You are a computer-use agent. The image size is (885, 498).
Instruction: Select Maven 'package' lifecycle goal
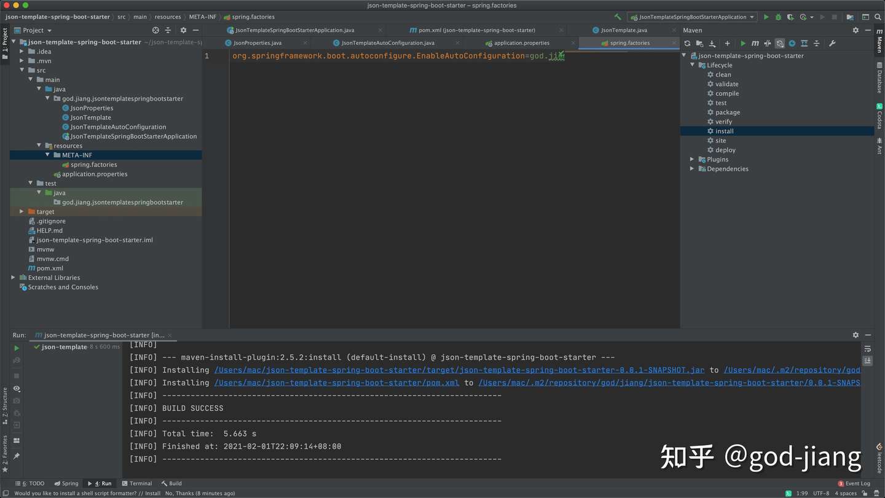(728, 112)
